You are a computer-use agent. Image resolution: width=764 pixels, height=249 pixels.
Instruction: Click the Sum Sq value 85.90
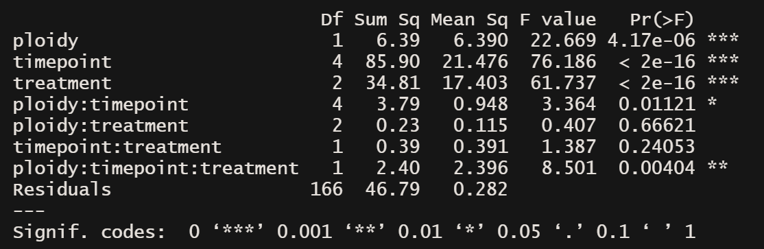(393, 62)
